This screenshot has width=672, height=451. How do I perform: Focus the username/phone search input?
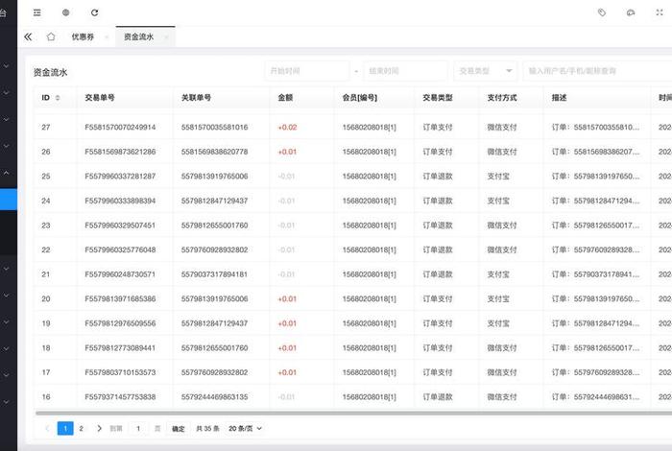pos(597,71)
